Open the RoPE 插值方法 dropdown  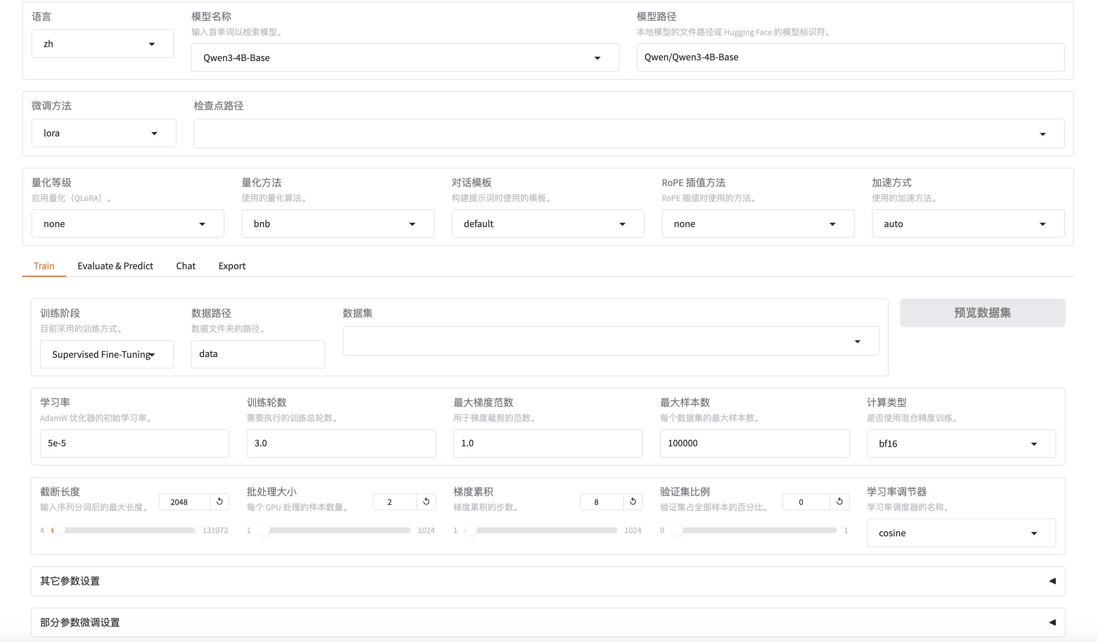tap(758, 224)
